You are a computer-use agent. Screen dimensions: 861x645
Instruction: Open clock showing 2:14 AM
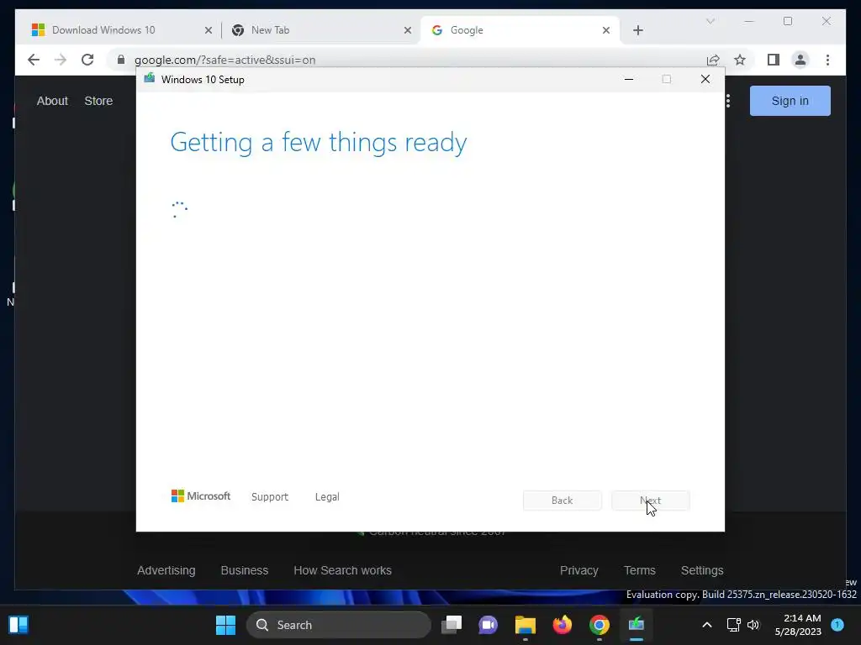coord(798,625)
